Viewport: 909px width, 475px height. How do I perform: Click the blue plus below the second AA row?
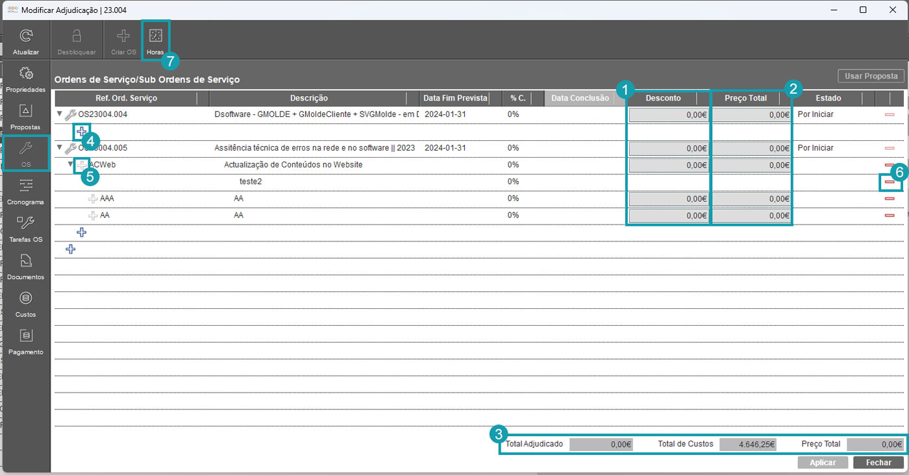pyautogui.click(x=81, y=232)
